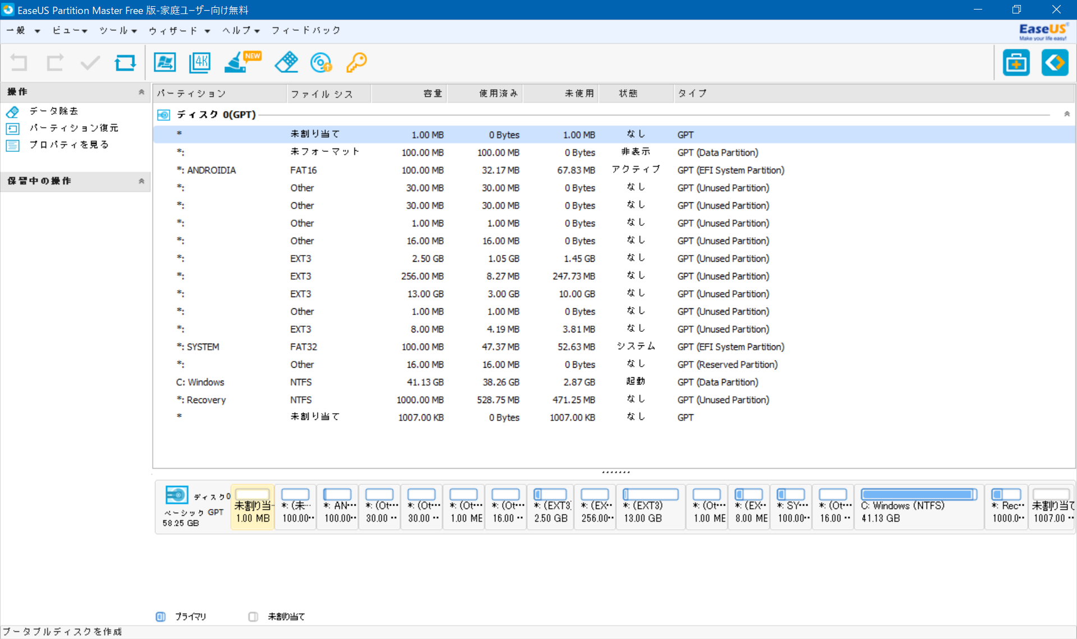Collapse the ディスク 0(GPT) group

[x=1067, y=114]
